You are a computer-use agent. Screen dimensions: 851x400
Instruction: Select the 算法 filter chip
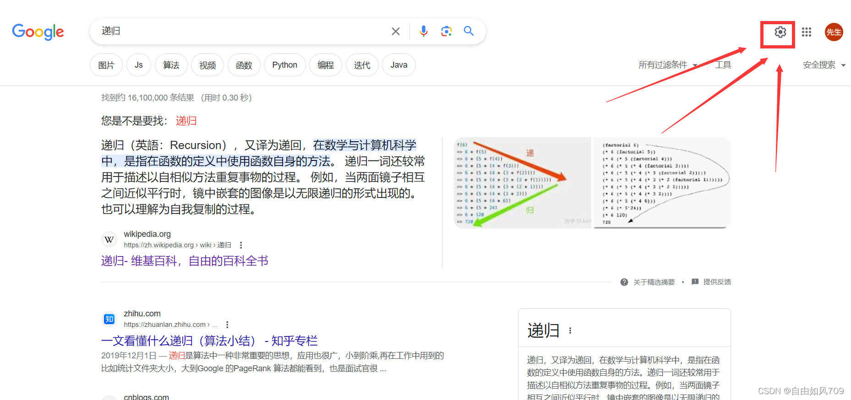[x=171, y=65]
